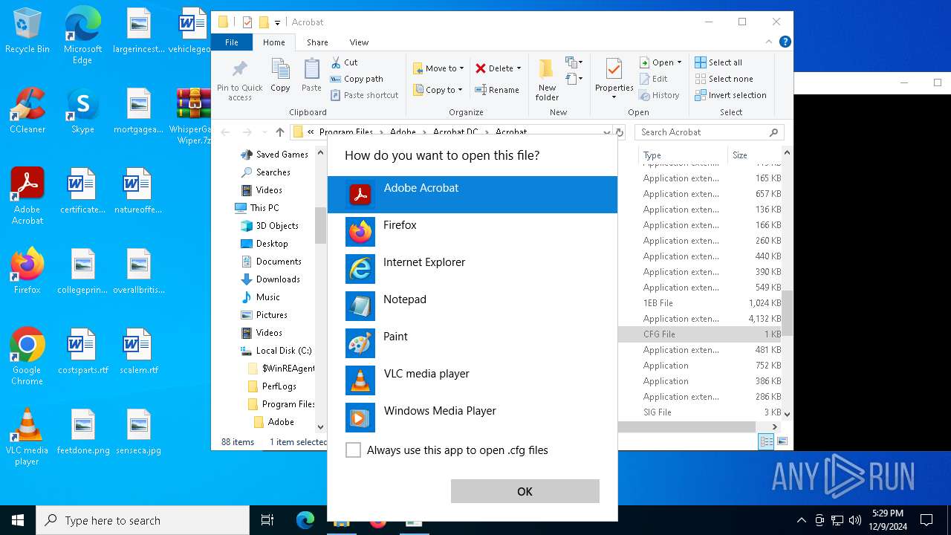Image resolution: width=951 pixels, height=535 pixels.
Task: Open the Move to dropdown
Action: click(438, 68)
